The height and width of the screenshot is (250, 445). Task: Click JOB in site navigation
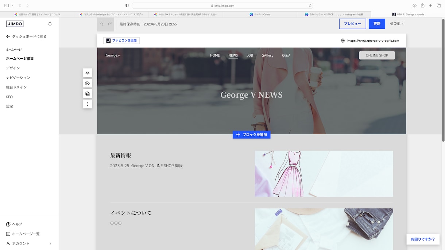pyautogui.click(x=249, y=55)
